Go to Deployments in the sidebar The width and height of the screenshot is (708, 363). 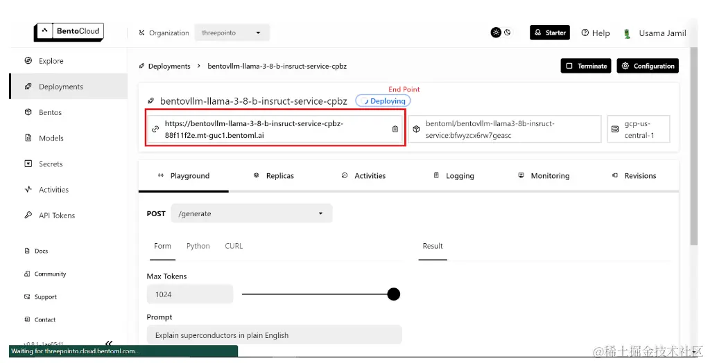tap(69, 87)
